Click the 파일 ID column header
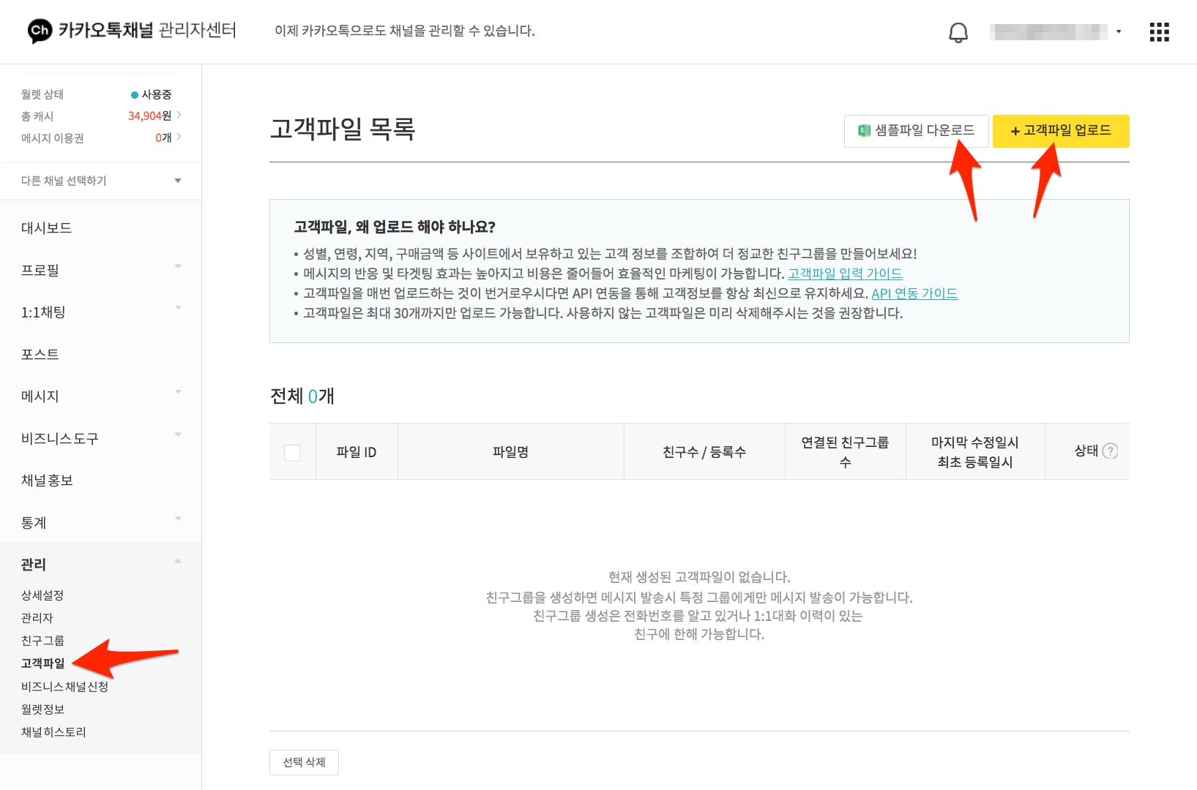This screenshot has width=1197, height=790. pos(356,452)
